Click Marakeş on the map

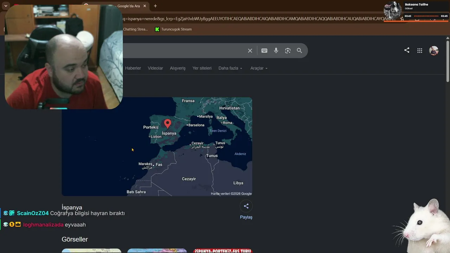[x=145, y=164]
